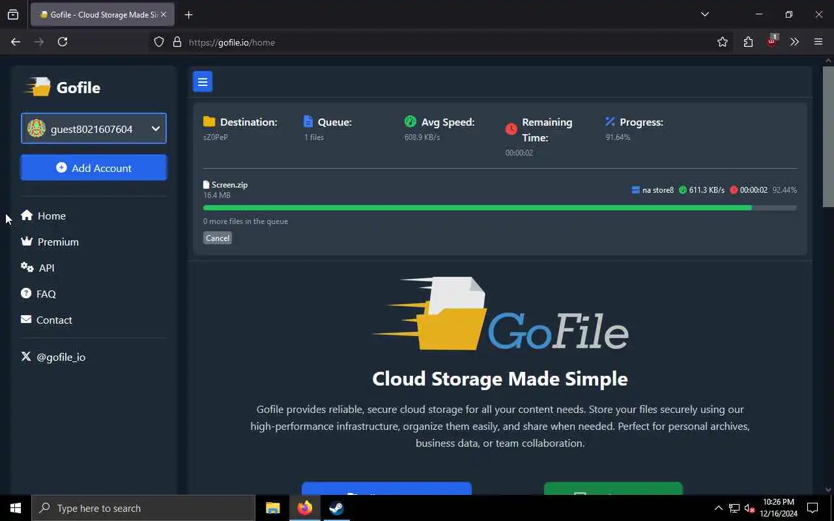
Task: Open Steam from the taskbar
Action: (336, 508)
